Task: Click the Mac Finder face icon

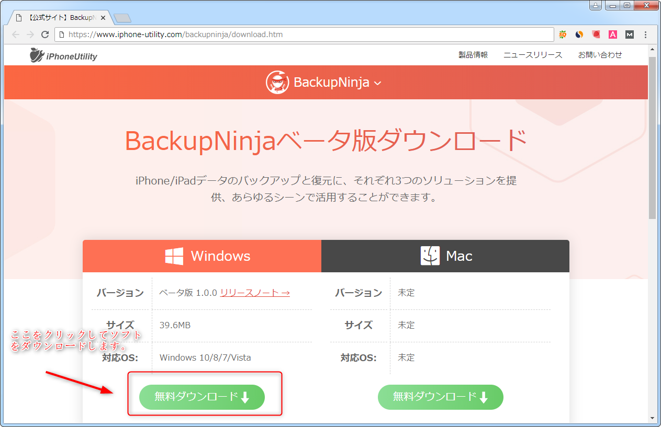Action: coord(430,256)
